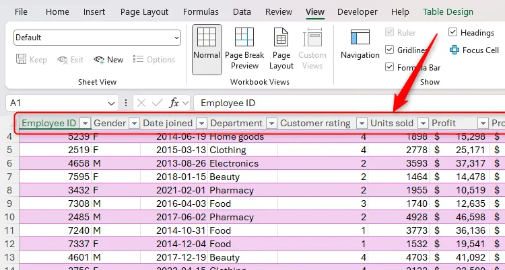Click the formula bar options dots
The height and width of the screenshot is (270, 505).
click(126, 103)
